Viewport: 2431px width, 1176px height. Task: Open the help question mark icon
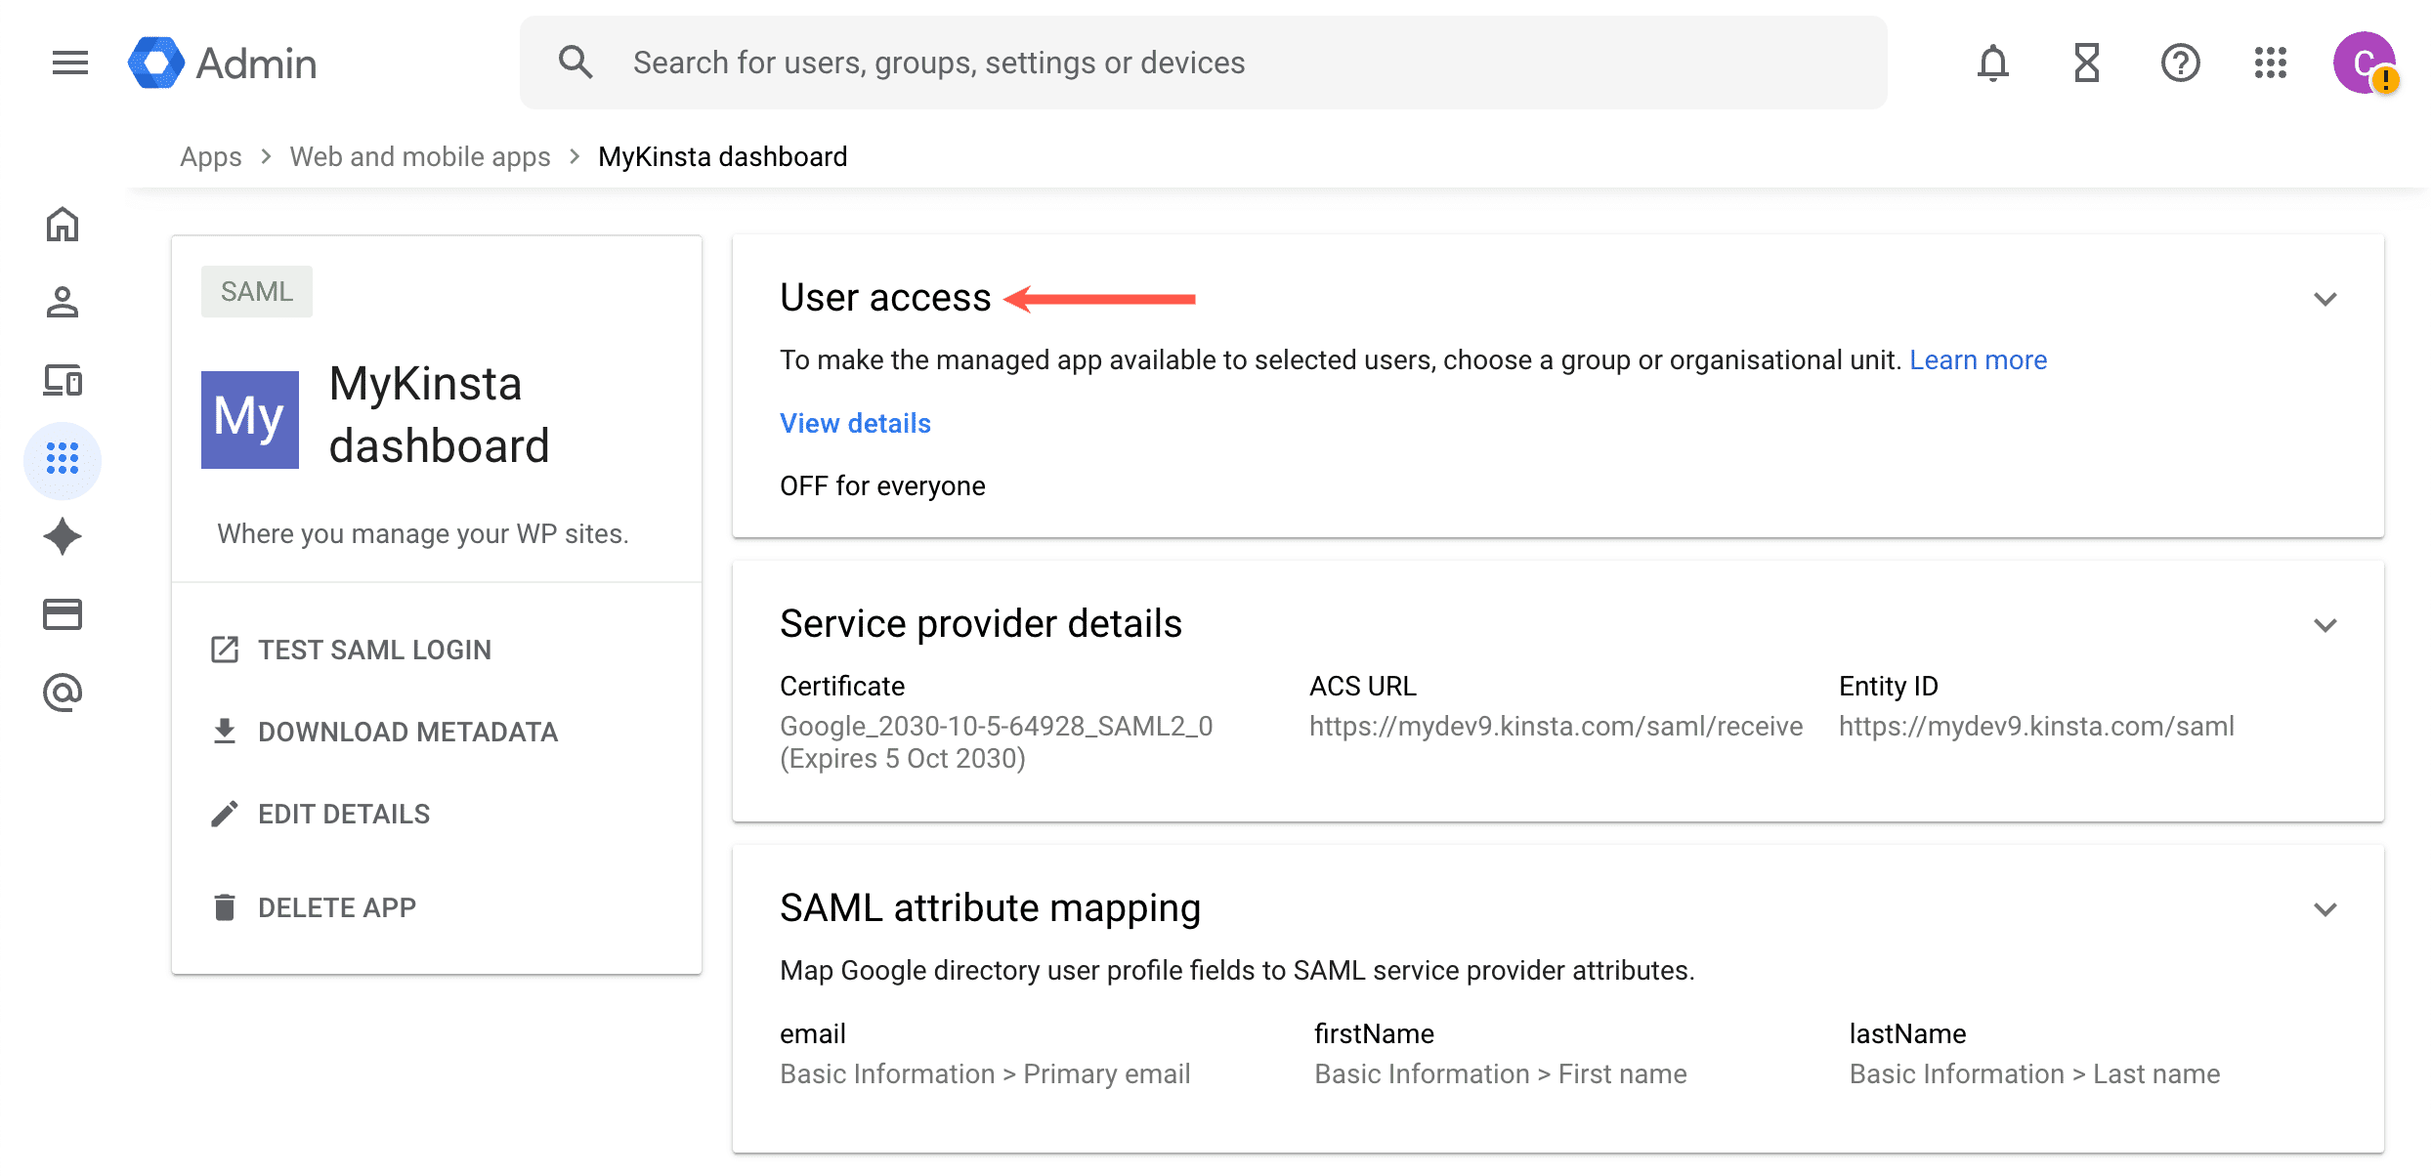(2180, 63)
